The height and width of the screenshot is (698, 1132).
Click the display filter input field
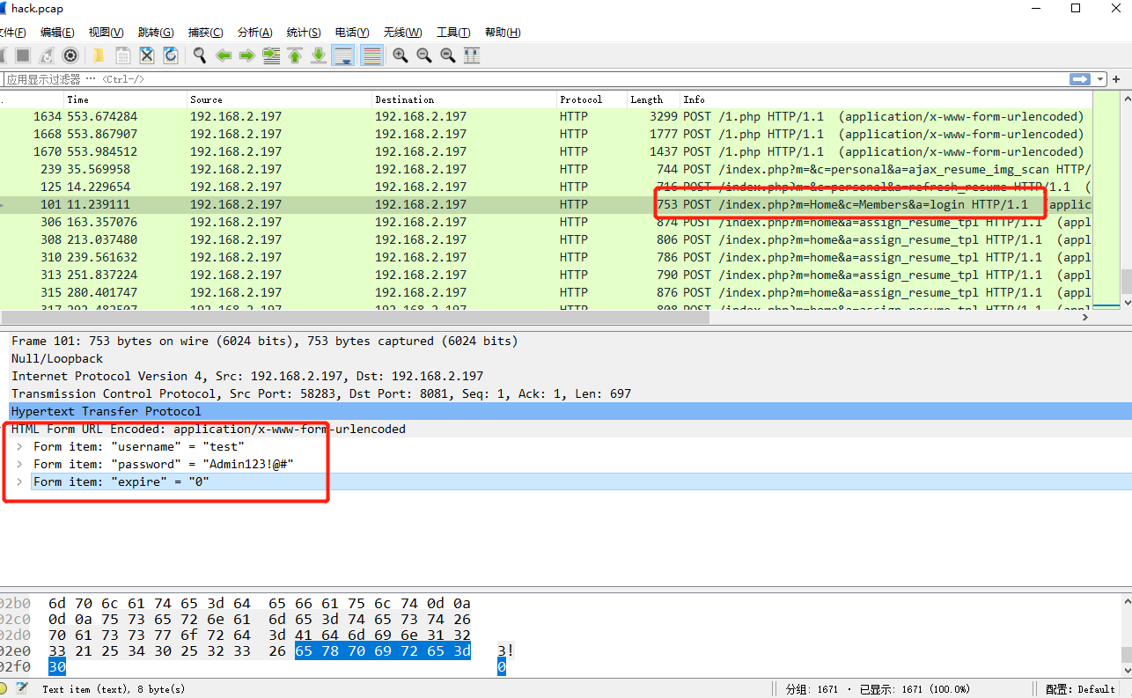tap(535, 79)
